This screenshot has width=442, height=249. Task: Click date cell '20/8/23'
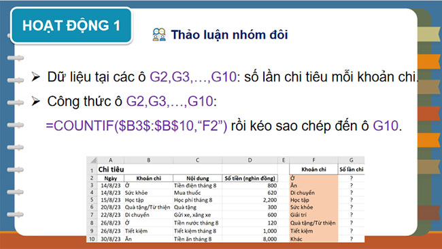click(110, 208)
